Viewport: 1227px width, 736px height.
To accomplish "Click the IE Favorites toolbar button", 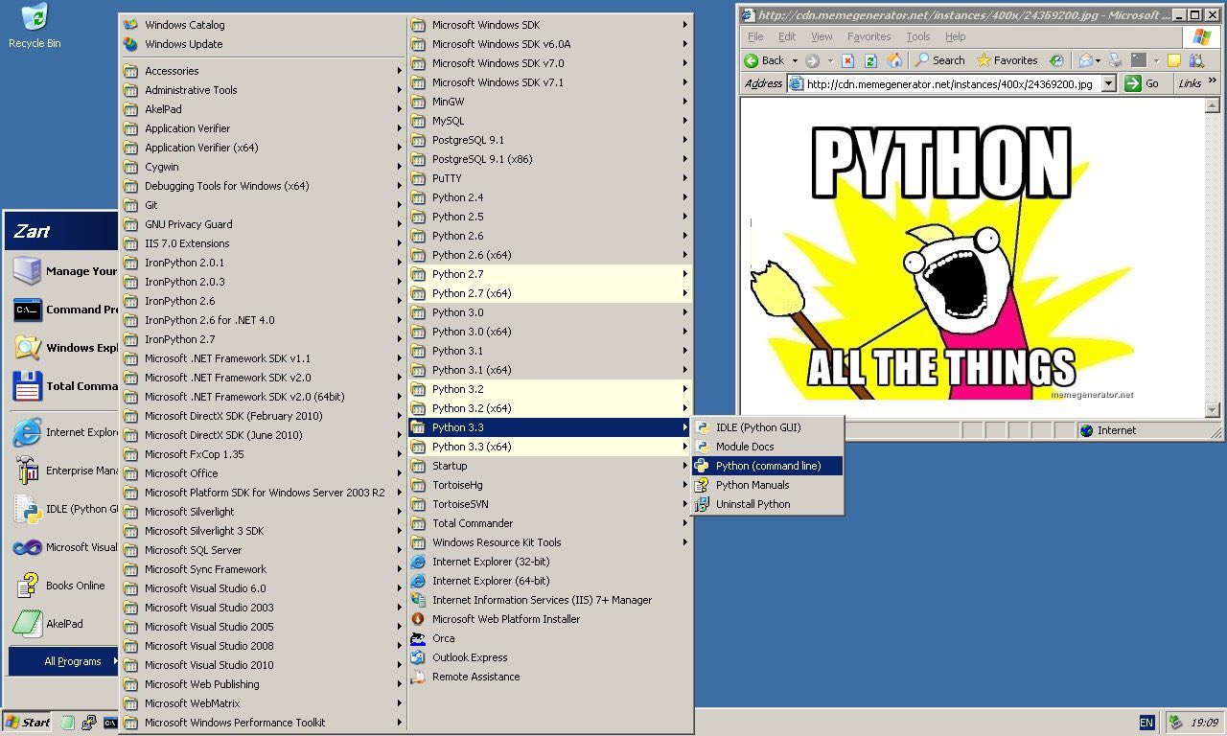I will point(1007,60).
